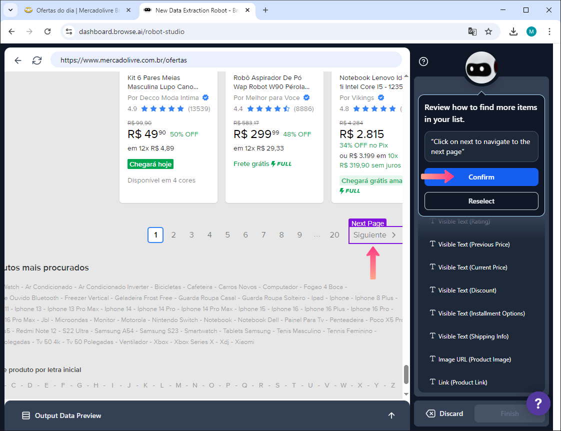Screen dimensions: 561x431
Task: Go to pagination page 2
Action: (173, 235)
